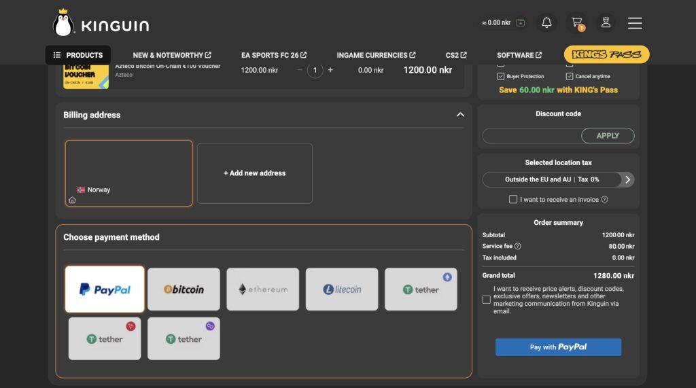Image resolution: width=696 pixels, height=388 pixels.
Task: Toggle the Buyer Protection checkbox
Action: pos(501,77)
